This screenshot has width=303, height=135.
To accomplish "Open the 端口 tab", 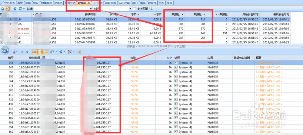I will [135, 3].
